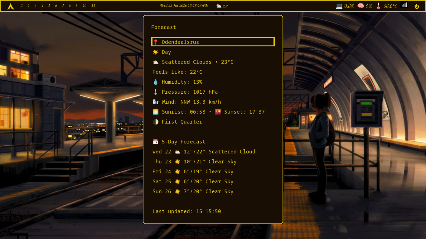The height and width of the screenshot is (239, 426).
Task: Open the Arch Linux launcher logo
Action: (11, 6)
